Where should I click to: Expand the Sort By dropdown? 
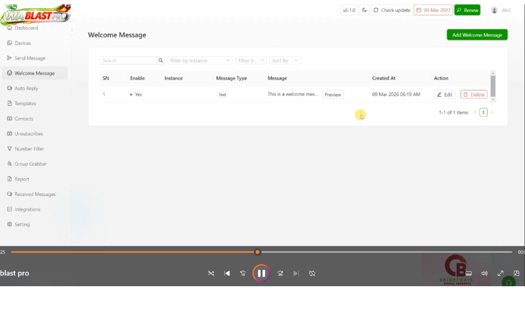285,60
